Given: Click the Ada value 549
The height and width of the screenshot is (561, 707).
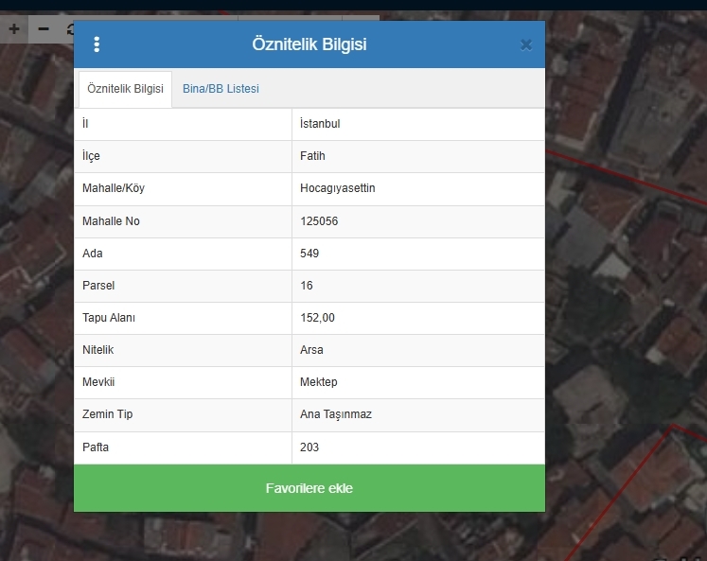Looking at the screenshot, I should [x=309, y=254].
